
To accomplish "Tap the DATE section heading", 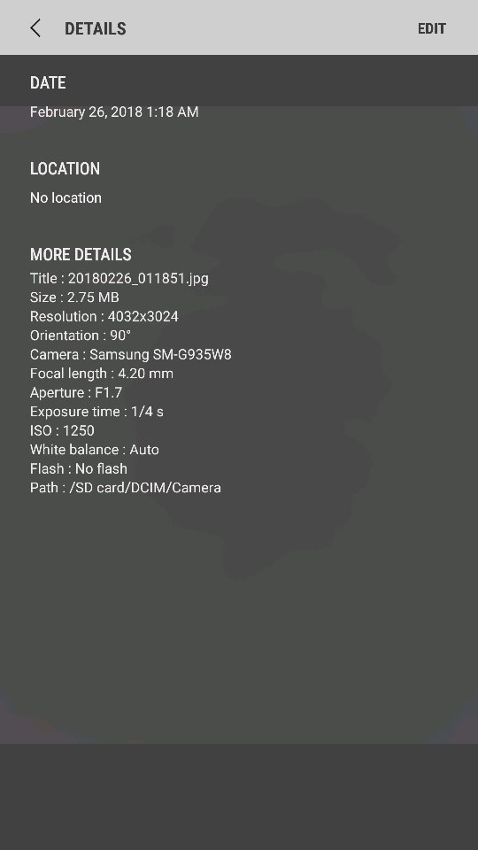I will click(48, 82).
